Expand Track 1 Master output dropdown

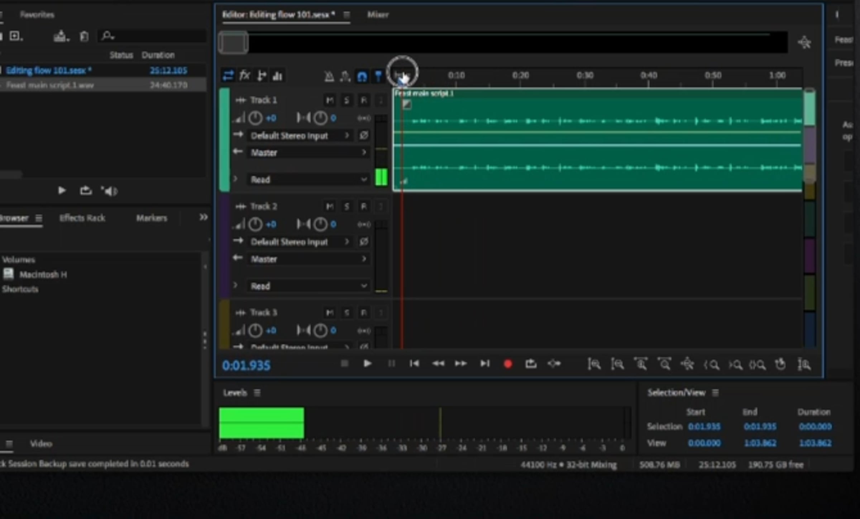coord(308,153)
